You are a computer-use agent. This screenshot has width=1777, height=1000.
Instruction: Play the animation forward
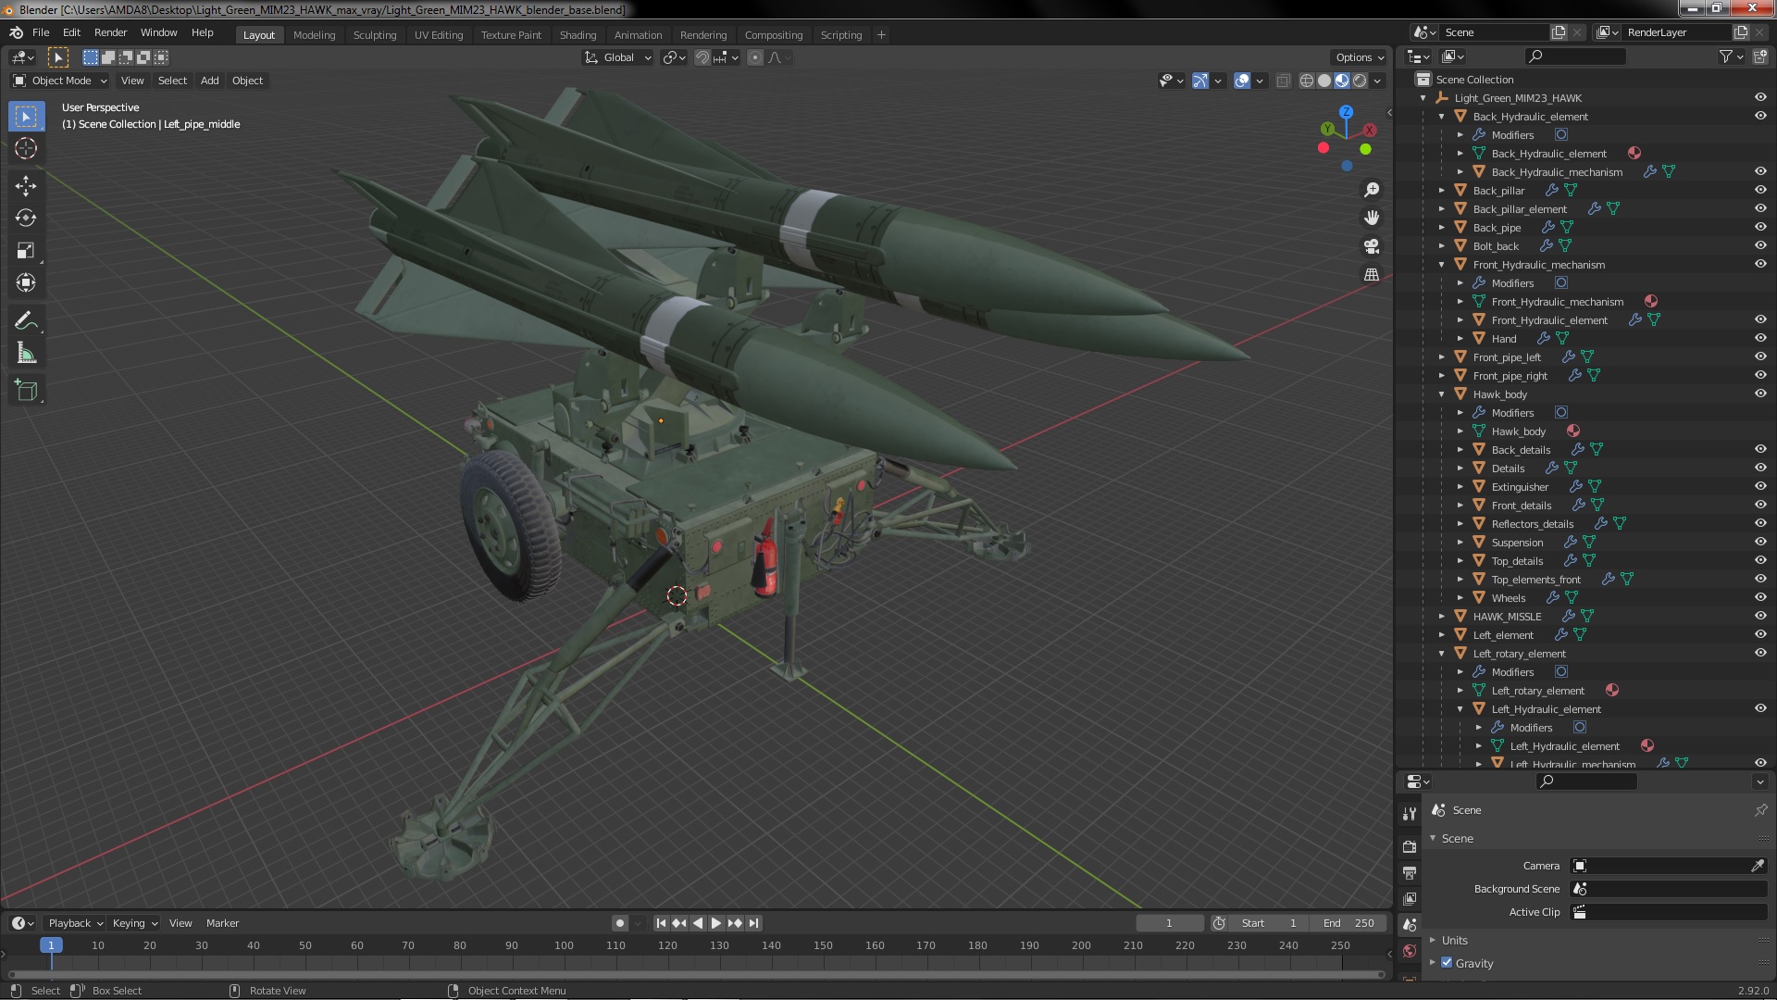pos(715,923)
